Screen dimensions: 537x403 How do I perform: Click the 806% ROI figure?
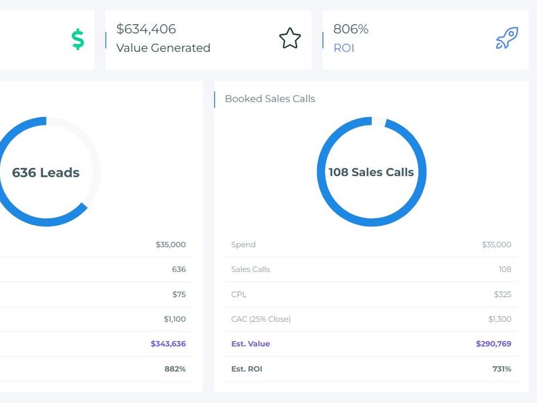pyautogui.click(x=351, y=29)
